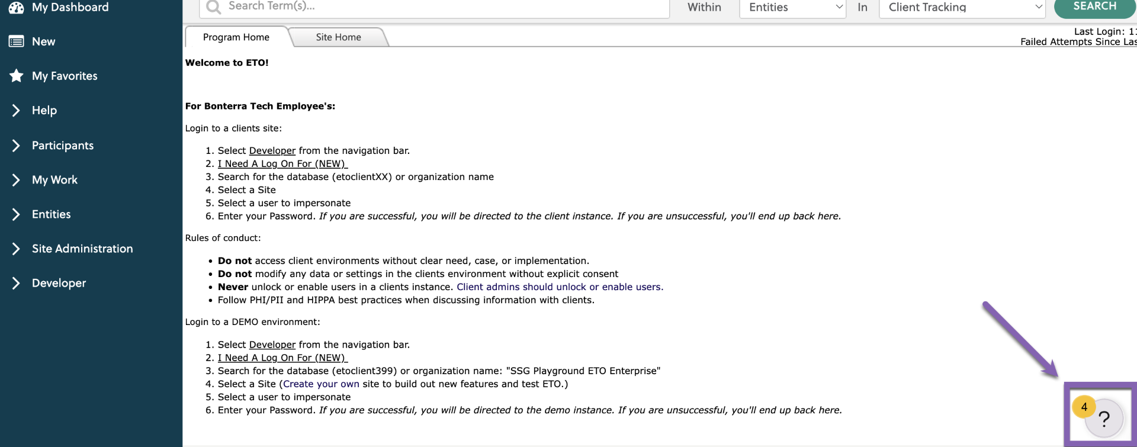Click the yellow 4 notification badge
The image size is (1137, 447).
[x=1084, y=407]
